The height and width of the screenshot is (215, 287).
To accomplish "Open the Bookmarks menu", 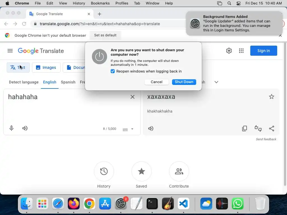I will point(100,3).
